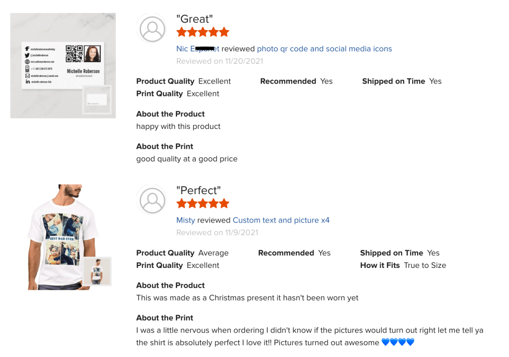Open the "photo qr code and social media icons" link
The height and width of the screenshot is (357, 509).
click(324, 49)
